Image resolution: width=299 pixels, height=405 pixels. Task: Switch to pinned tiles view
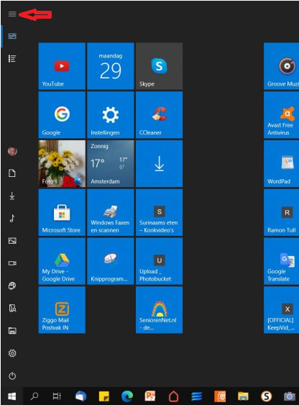click(12, 36)
